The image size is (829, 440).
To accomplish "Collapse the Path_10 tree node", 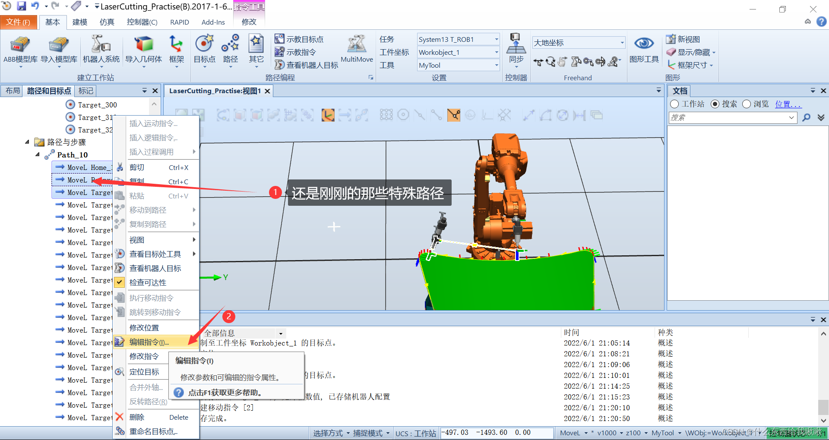I will click(38, 154).
